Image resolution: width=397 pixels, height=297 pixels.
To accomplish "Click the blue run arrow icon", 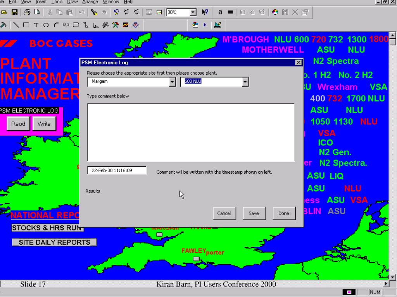I will pyautogui.click(x=205, y=25).
